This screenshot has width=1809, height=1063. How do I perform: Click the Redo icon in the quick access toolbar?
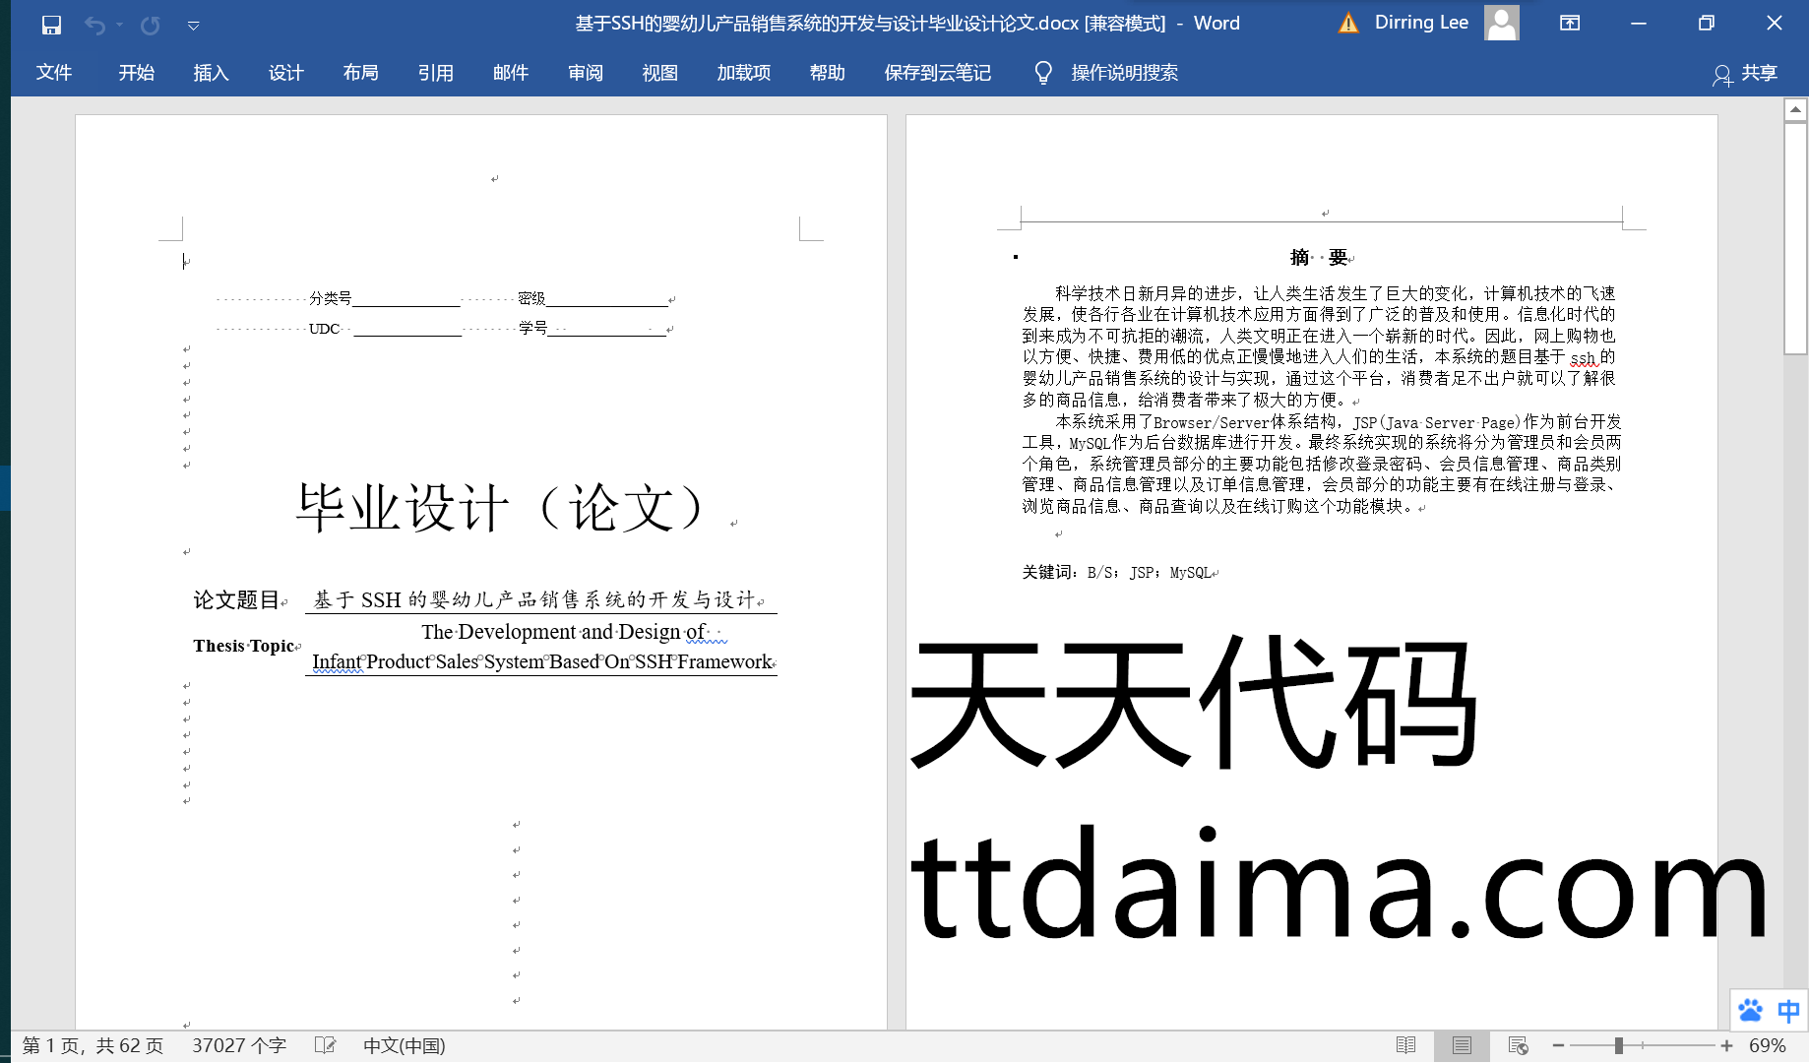[x=151, y=25]
